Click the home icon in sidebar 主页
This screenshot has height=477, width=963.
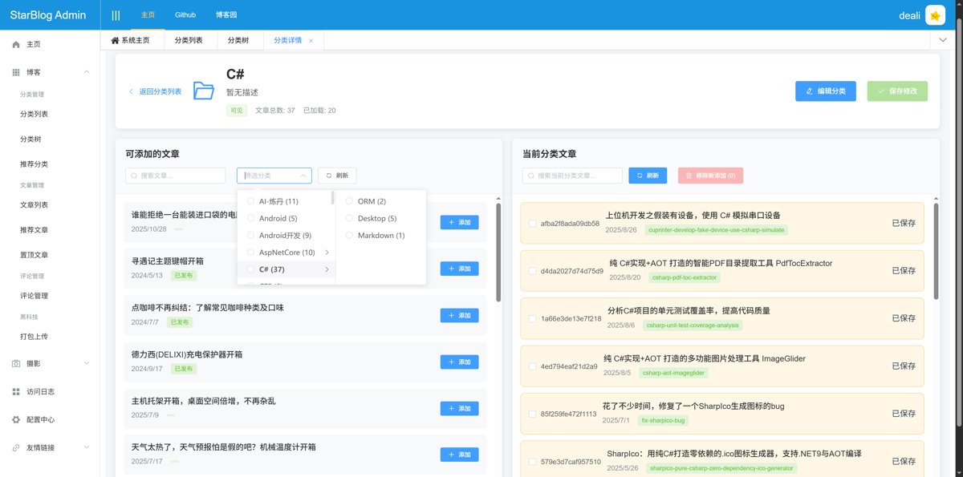click(x=16, y=45)
